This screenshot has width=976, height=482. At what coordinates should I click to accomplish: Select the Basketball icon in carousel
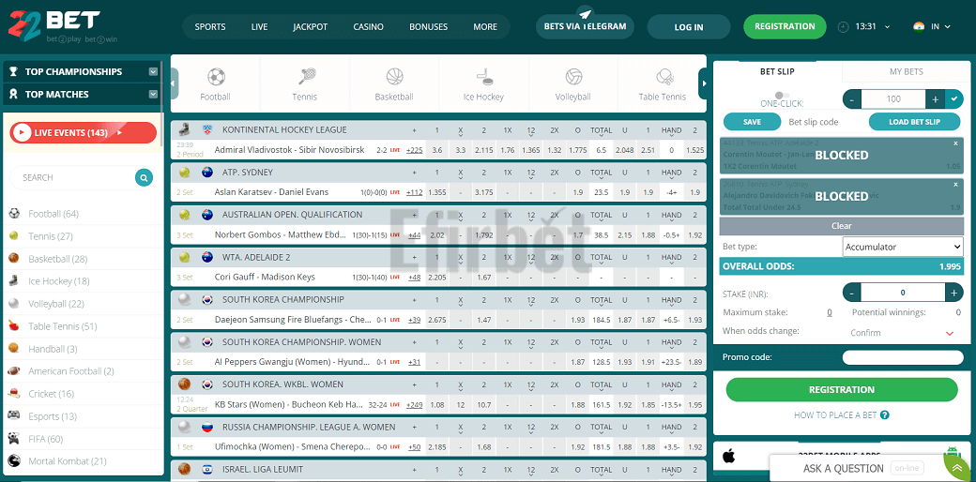pyautogui.click(x=395, y=77)
